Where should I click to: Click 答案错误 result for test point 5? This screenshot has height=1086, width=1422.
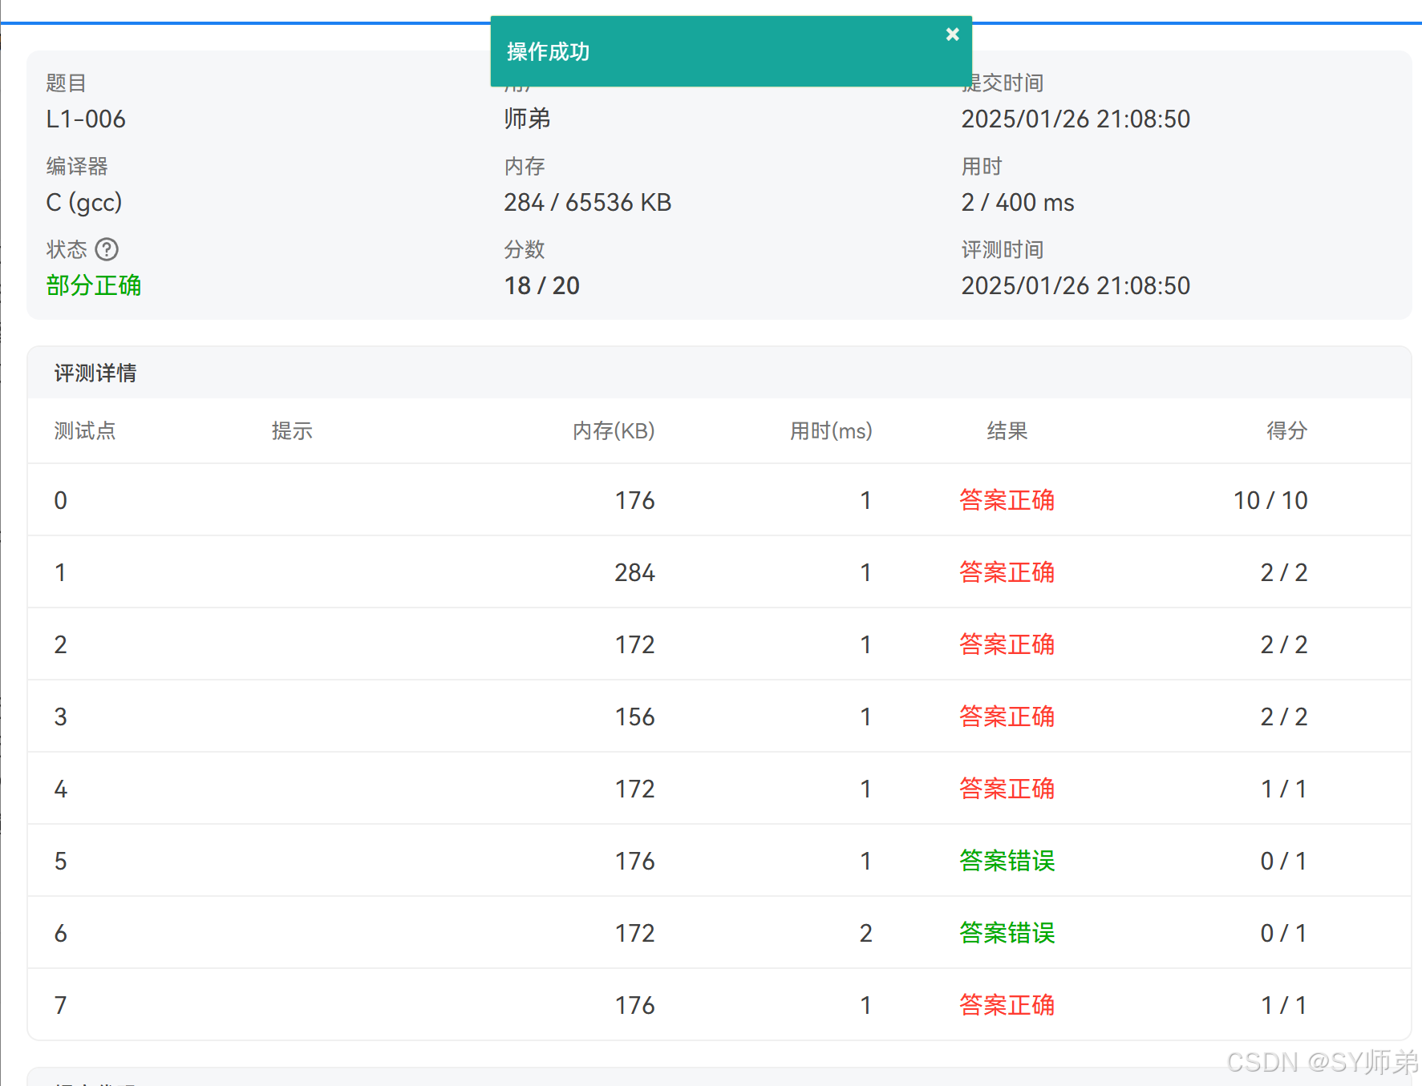[1007, 861]
